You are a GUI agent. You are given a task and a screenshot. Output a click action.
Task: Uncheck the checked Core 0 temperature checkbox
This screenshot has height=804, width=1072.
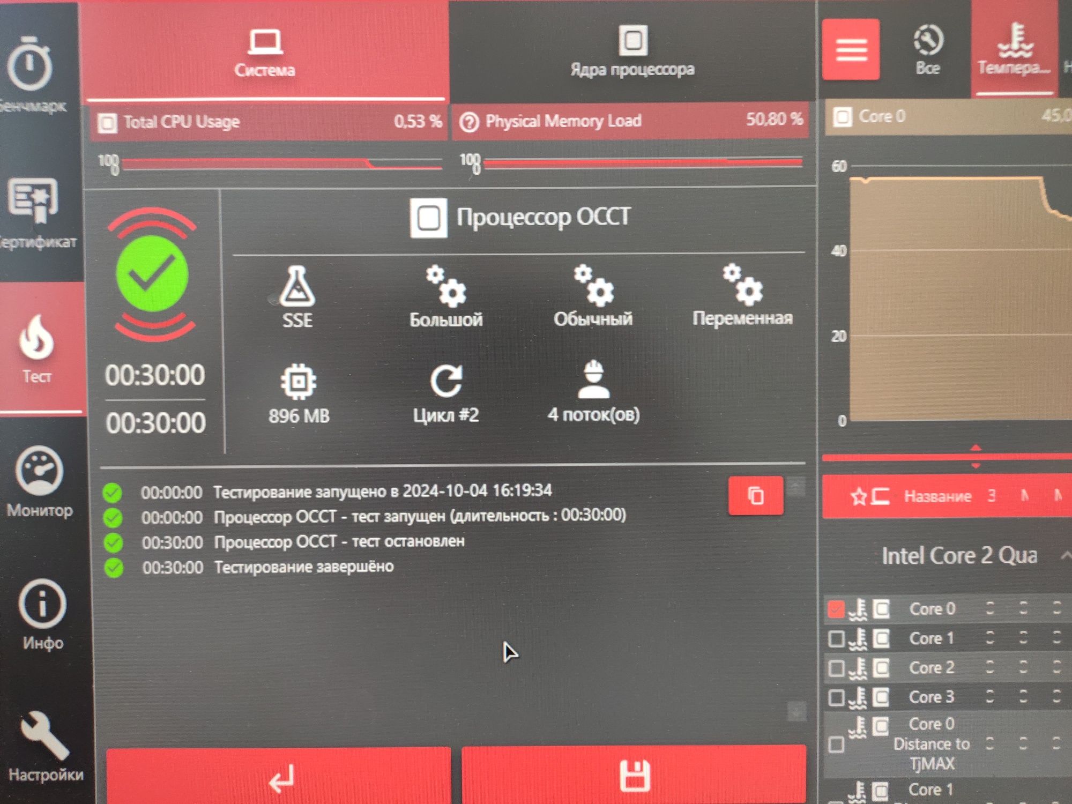point(836,609)
